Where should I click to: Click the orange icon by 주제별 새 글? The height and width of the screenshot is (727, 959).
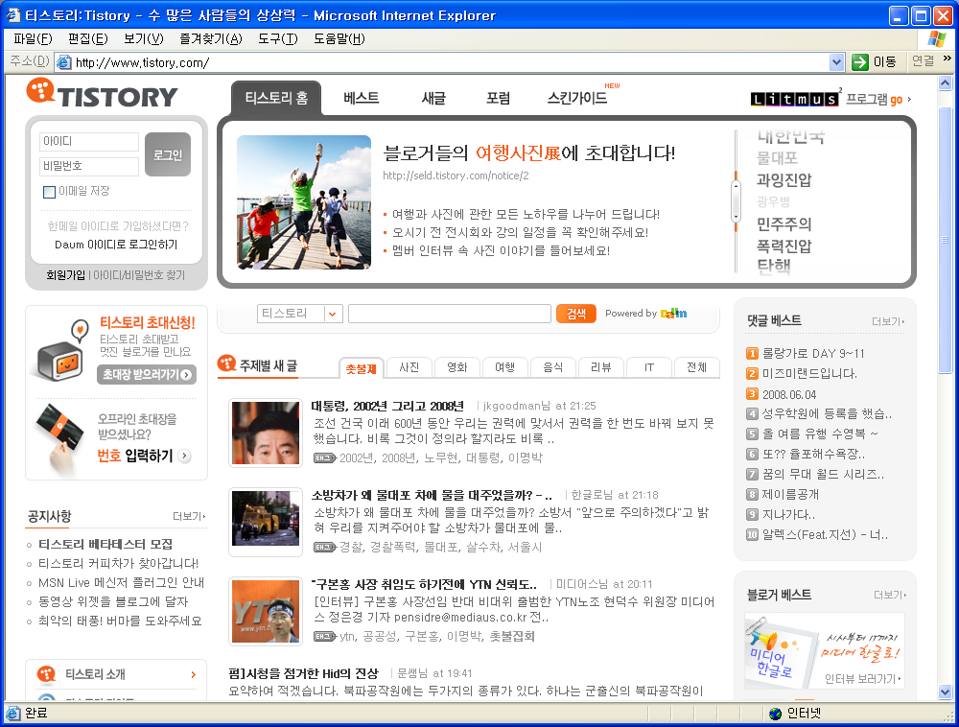[x=227, y=363]
